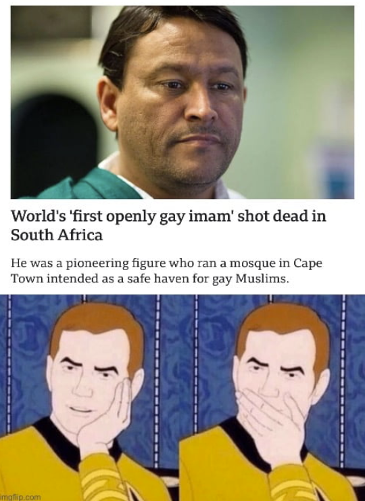
Task: Click the words 'shot dead in' in the headline
Action: [x=283, y=216]
